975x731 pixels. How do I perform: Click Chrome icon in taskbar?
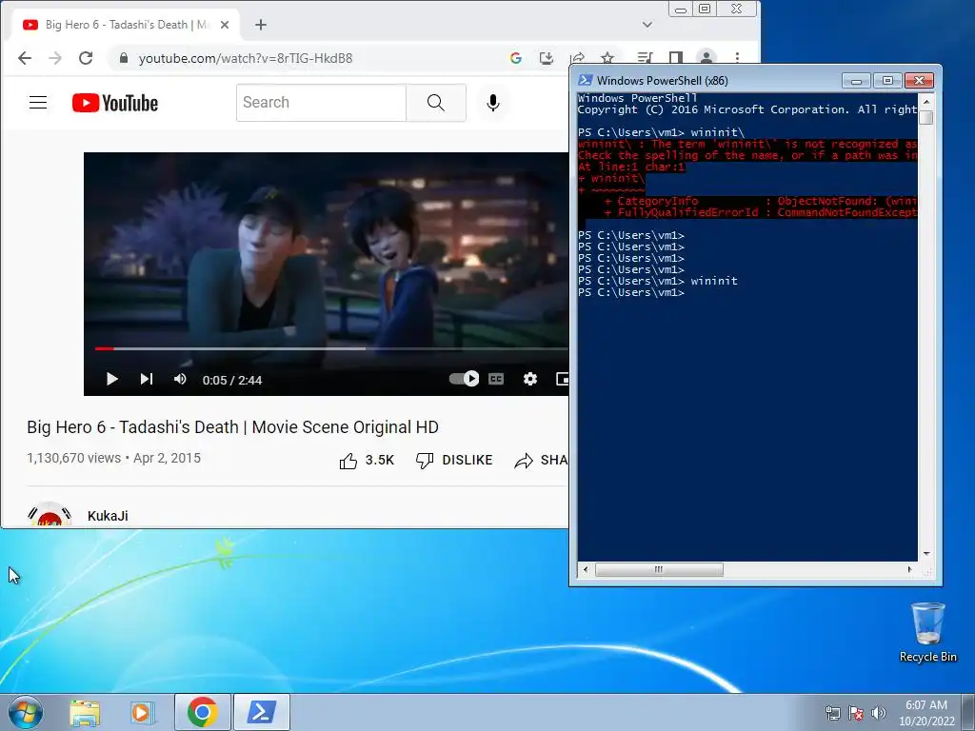[202, 712]
